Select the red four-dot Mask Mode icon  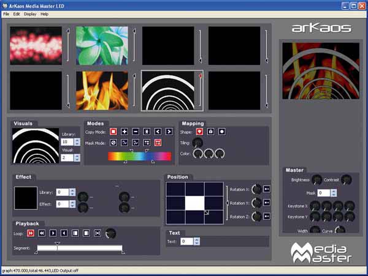[x=158, y=143]
